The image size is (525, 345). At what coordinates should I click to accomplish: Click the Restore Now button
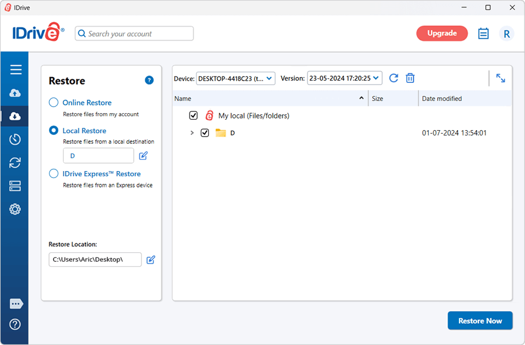(x=480, y=320)
